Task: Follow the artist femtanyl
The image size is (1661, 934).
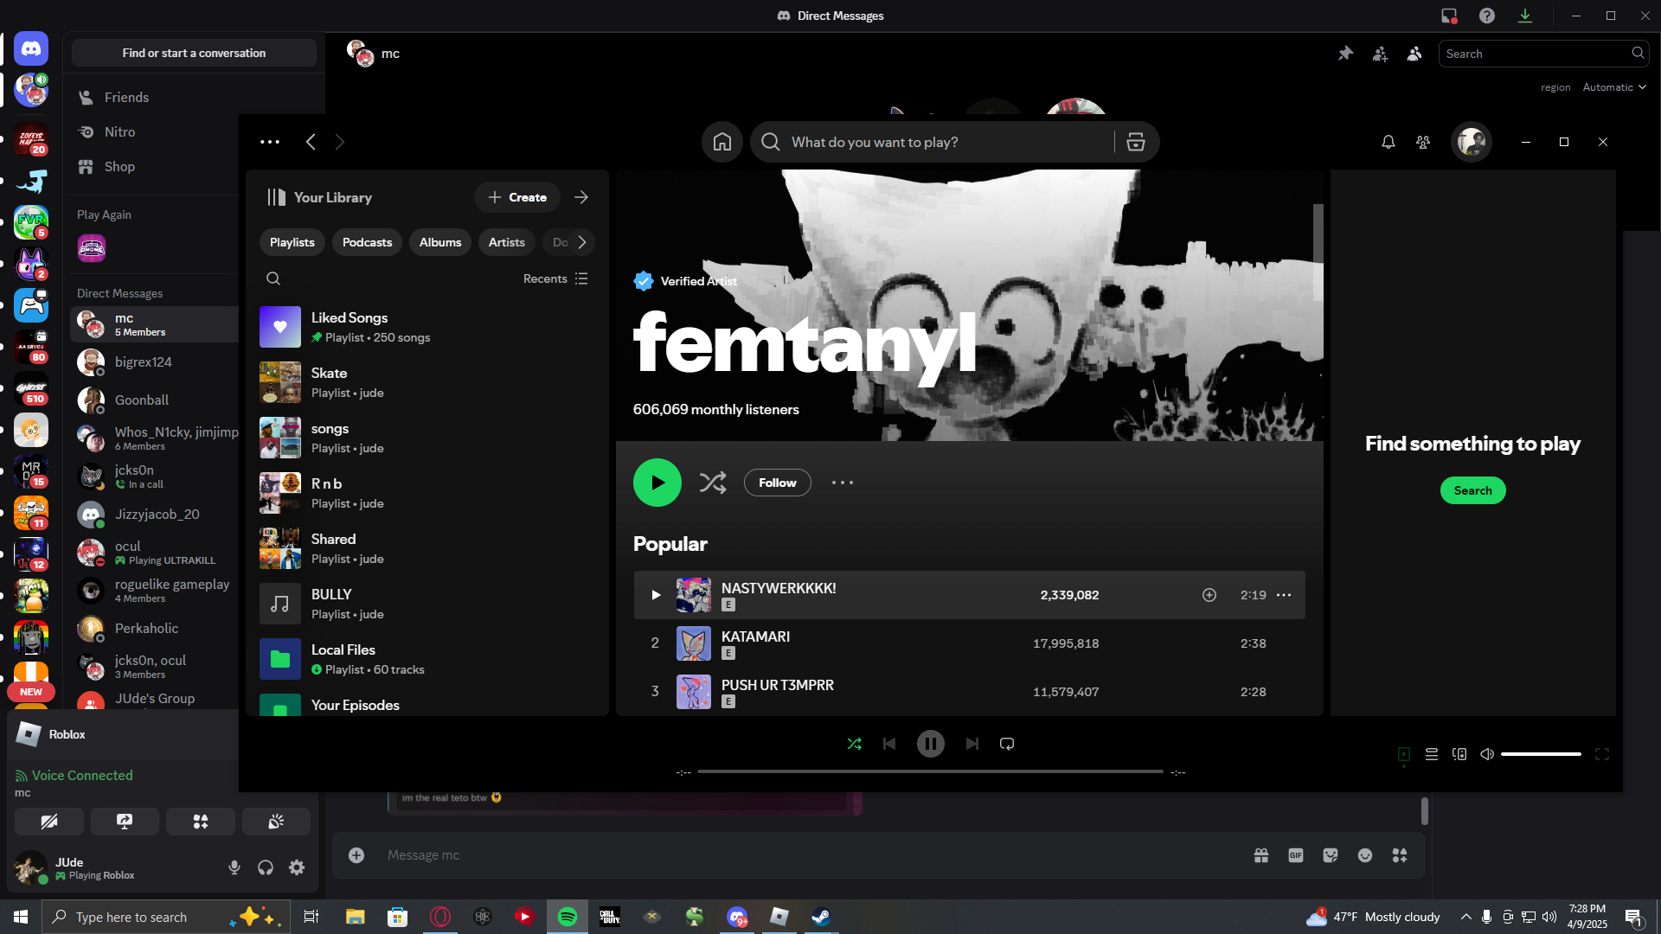Action: [x=777, y=483]
